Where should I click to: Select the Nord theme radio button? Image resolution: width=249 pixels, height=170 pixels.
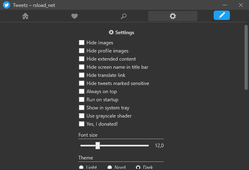pyautogui.click(x=110, y=167)
